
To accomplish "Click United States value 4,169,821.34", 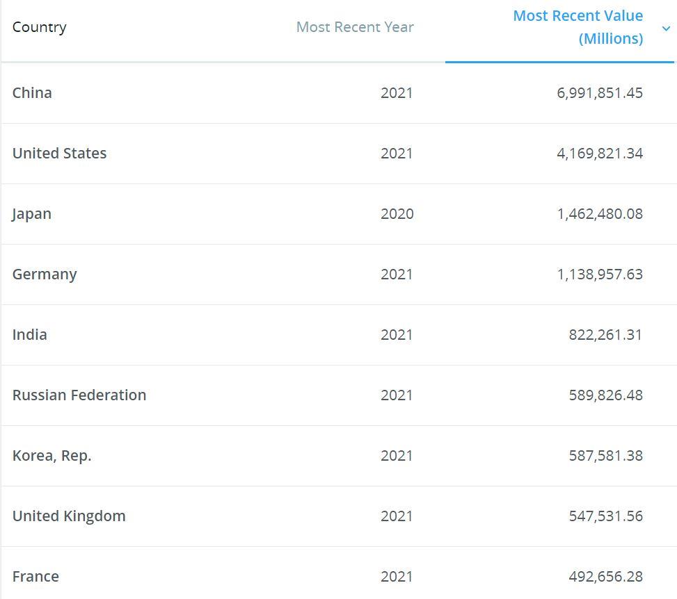I will tap(600, 153).
